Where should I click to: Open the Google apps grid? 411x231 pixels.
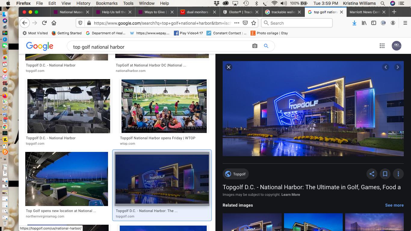pyautogui.click(x=382, y=46)
